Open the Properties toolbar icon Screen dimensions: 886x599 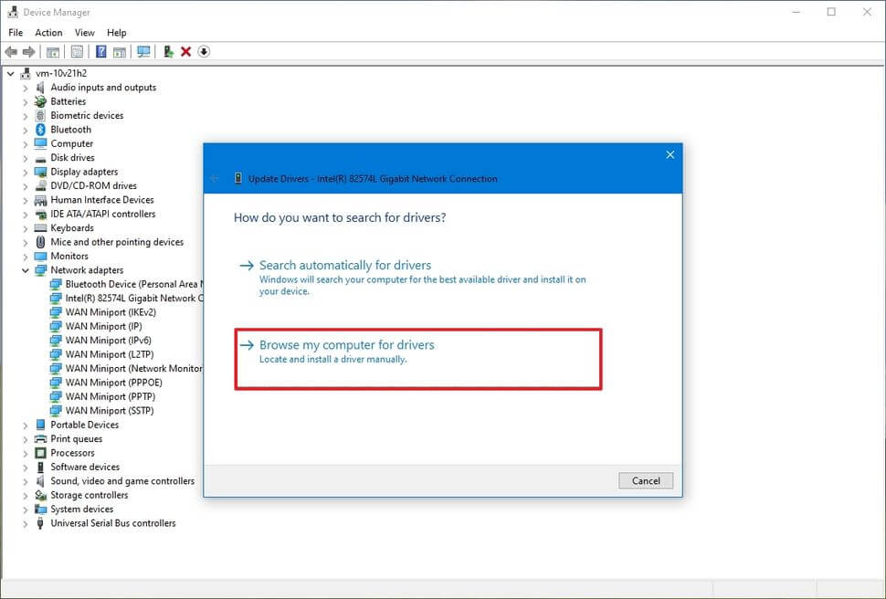click(x=77, y=52)
